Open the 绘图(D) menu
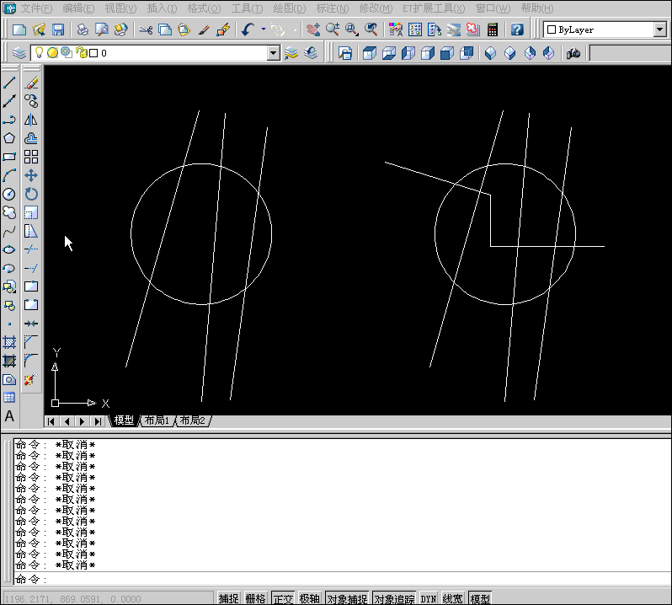 coord(290,8)
